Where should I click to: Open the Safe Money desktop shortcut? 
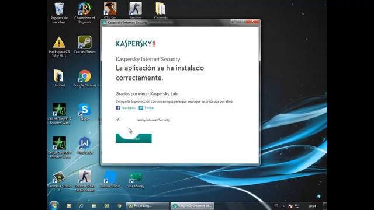(136, 180)
